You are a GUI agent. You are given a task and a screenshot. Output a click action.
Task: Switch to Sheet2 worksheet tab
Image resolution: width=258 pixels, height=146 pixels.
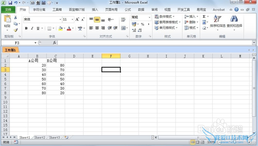40,138
